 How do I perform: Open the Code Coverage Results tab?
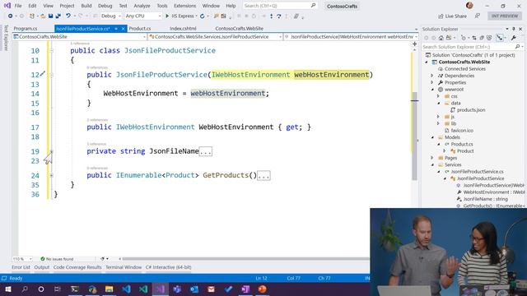(x=77, y=267)
